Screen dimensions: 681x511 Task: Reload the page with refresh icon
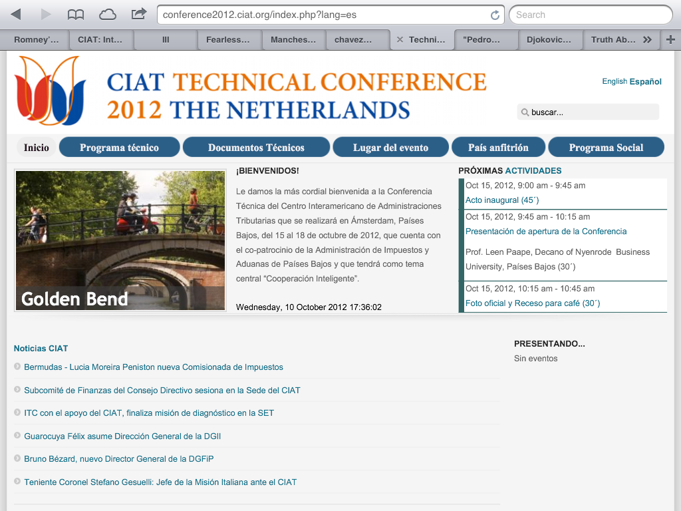495,15
